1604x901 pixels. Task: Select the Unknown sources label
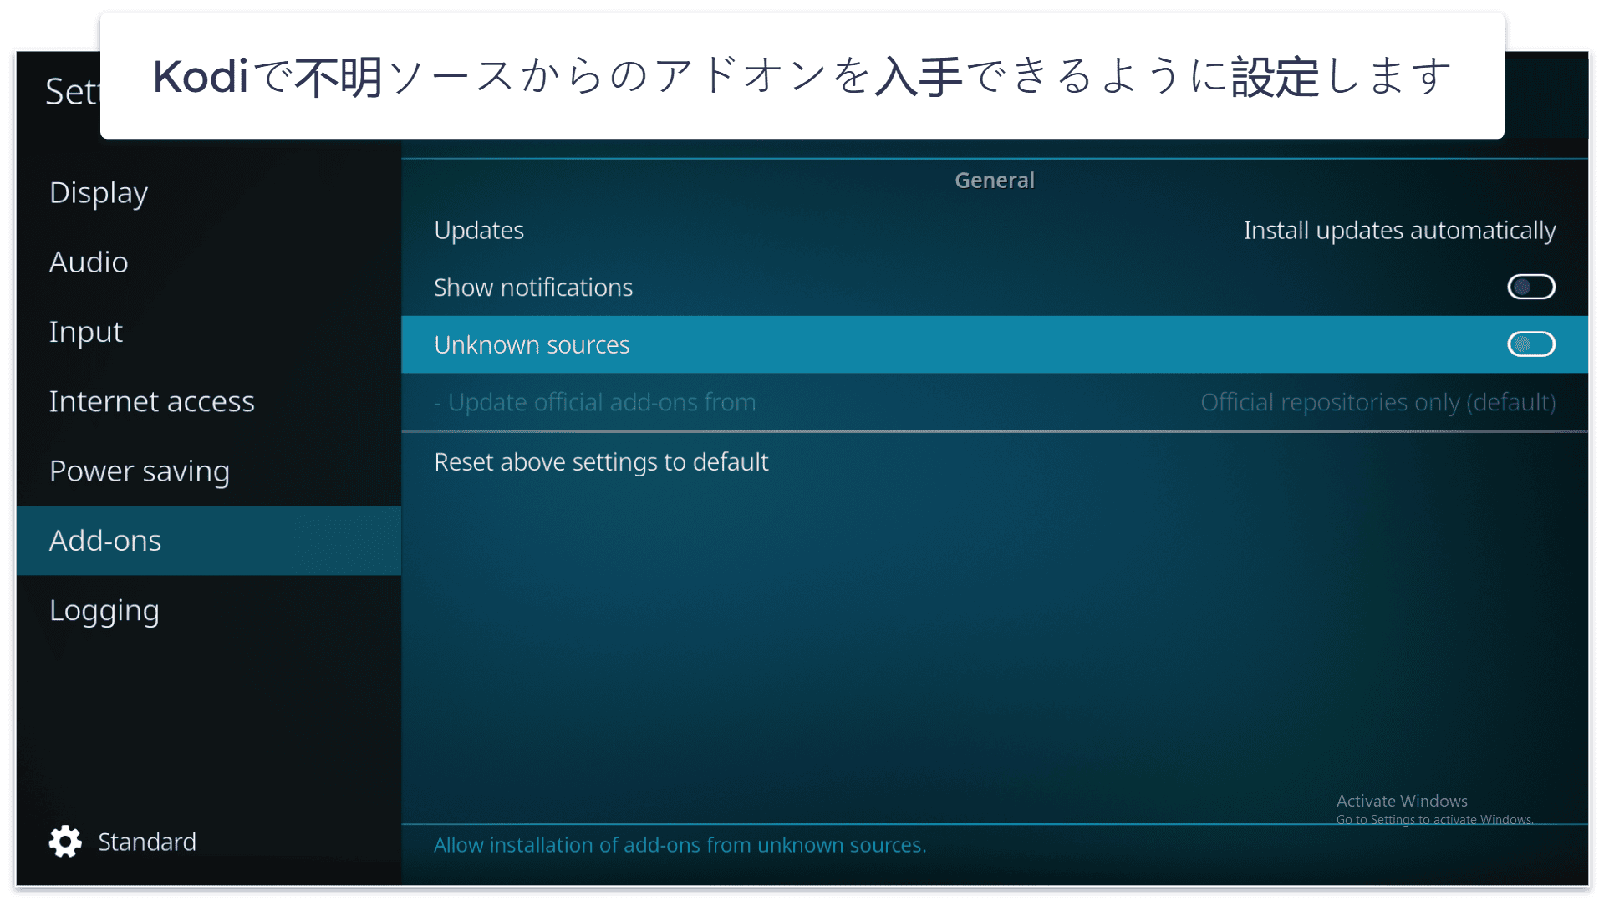click(x=532, y=344)
